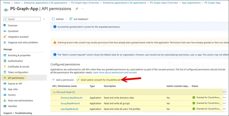
Task: Click the Group.ReadWrite.All permission link
Action: coord(70,103)
